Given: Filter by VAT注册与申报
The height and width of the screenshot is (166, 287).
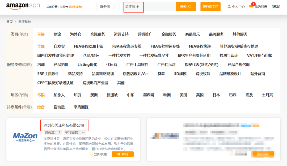Looking at the screenshot, I should [x=260, y=56].
